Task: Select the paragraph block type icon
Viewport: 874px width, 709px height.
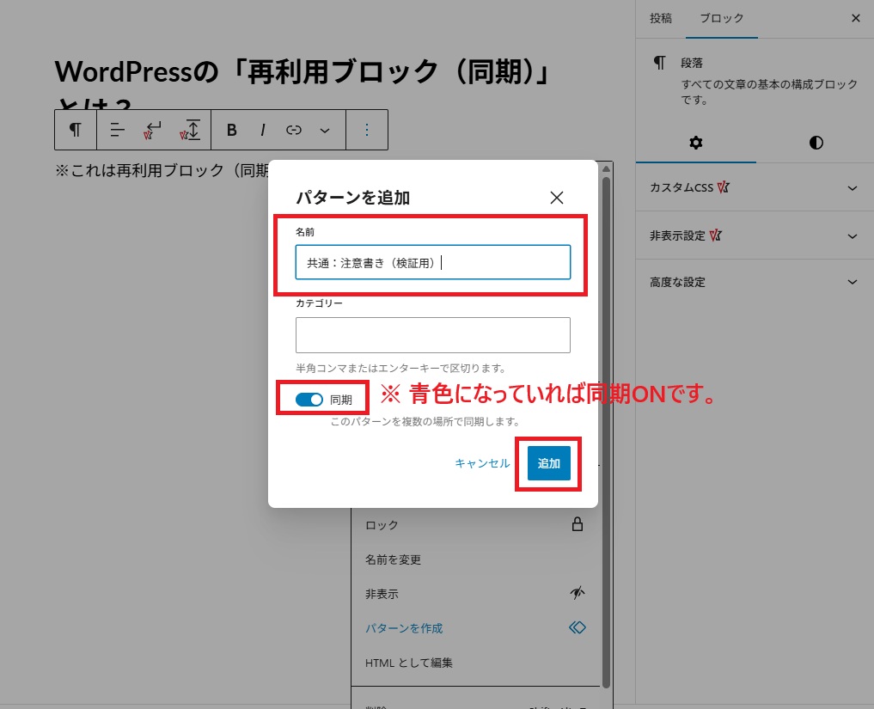Action: click(75, 130)
